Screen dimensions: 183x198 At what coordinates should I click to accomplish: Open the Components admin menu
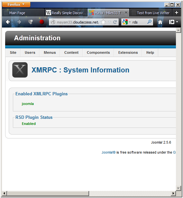[x=98, y=52]
